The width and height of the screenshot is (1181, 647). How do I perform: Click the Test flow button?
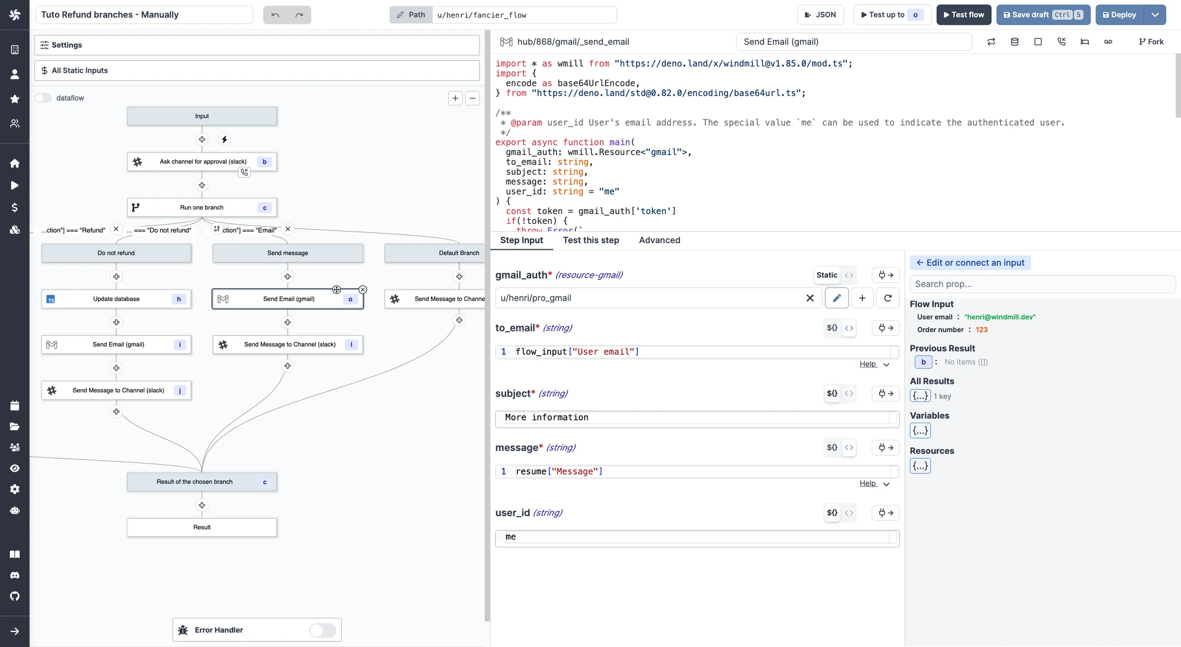click(x=964, y=15)
